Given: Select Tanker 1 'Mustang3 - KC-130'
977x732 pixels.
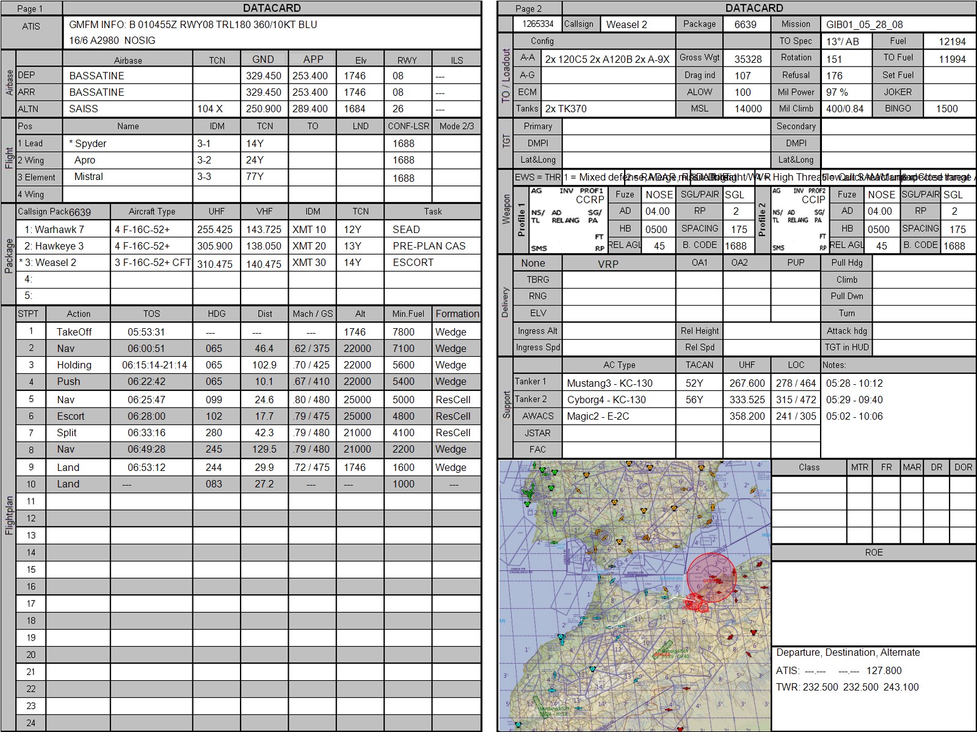Looking at the screenshot, I should (609, 383).
